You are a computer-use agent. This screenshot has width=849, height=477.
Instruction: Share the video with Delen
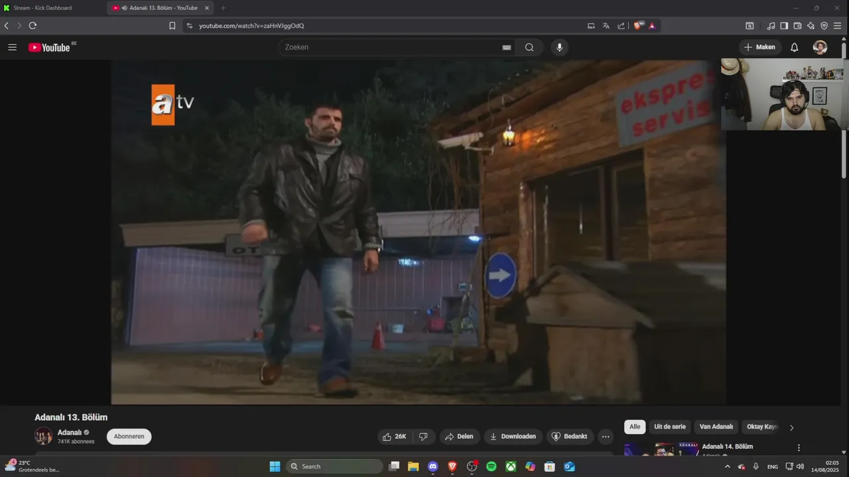click(459, 437)
